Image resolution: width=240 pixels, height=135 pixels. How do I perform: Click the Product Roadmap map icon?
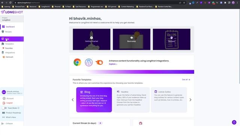pos(3,113)
